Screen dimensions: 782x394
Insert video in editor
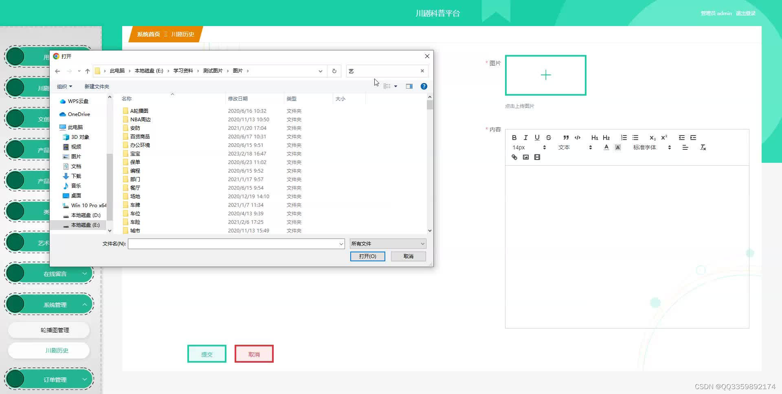(537, 157)
